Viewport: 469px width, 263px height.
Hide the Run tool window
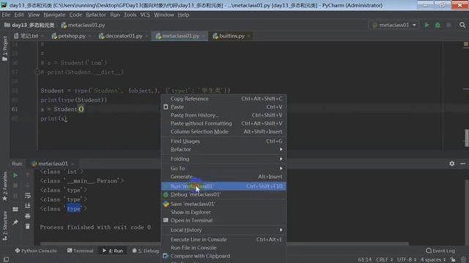[462, 164]
